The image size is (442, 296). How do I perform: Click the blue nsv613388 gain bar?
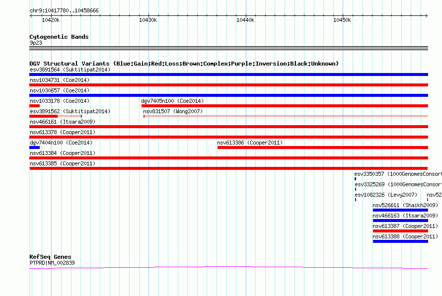400,241
